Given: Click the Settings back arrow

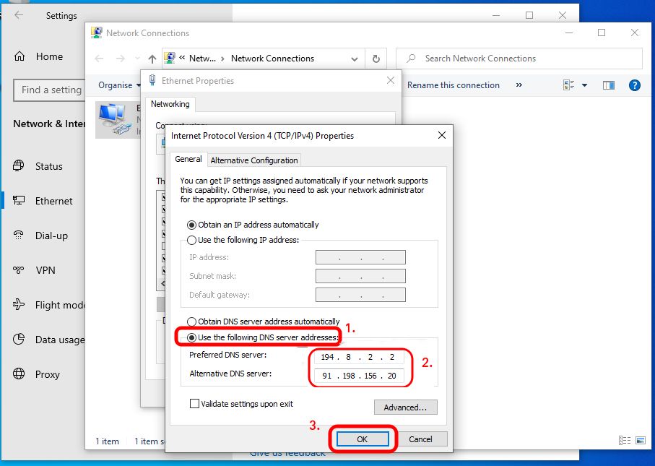Looking at the screenshot, I should [x=19, y=15].
